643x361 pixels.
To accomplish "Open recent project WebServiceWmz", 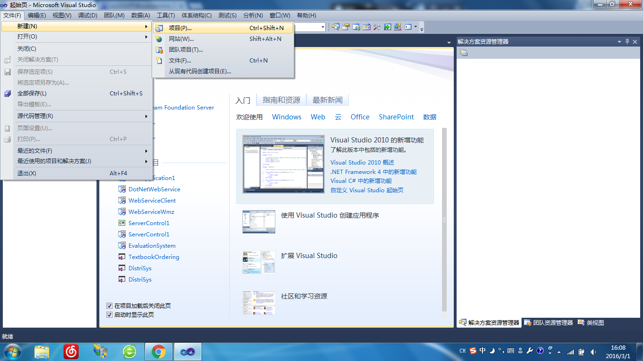I will (151, 212).
